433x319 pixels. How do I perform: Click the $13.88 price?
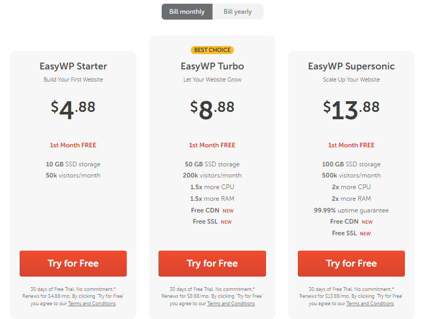pos(351,110)
